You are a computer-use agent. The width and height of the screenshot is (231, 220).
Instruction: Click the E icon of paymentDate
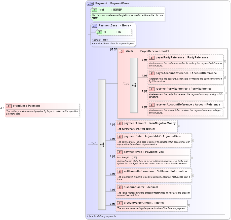[x=120, y=137]
